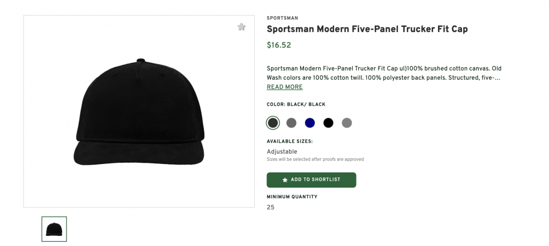Image resolution: width=549 pixels, height=246 pixels.
Task: Click the product title heading
Action: pyautogui.click(x=367, y=29)
